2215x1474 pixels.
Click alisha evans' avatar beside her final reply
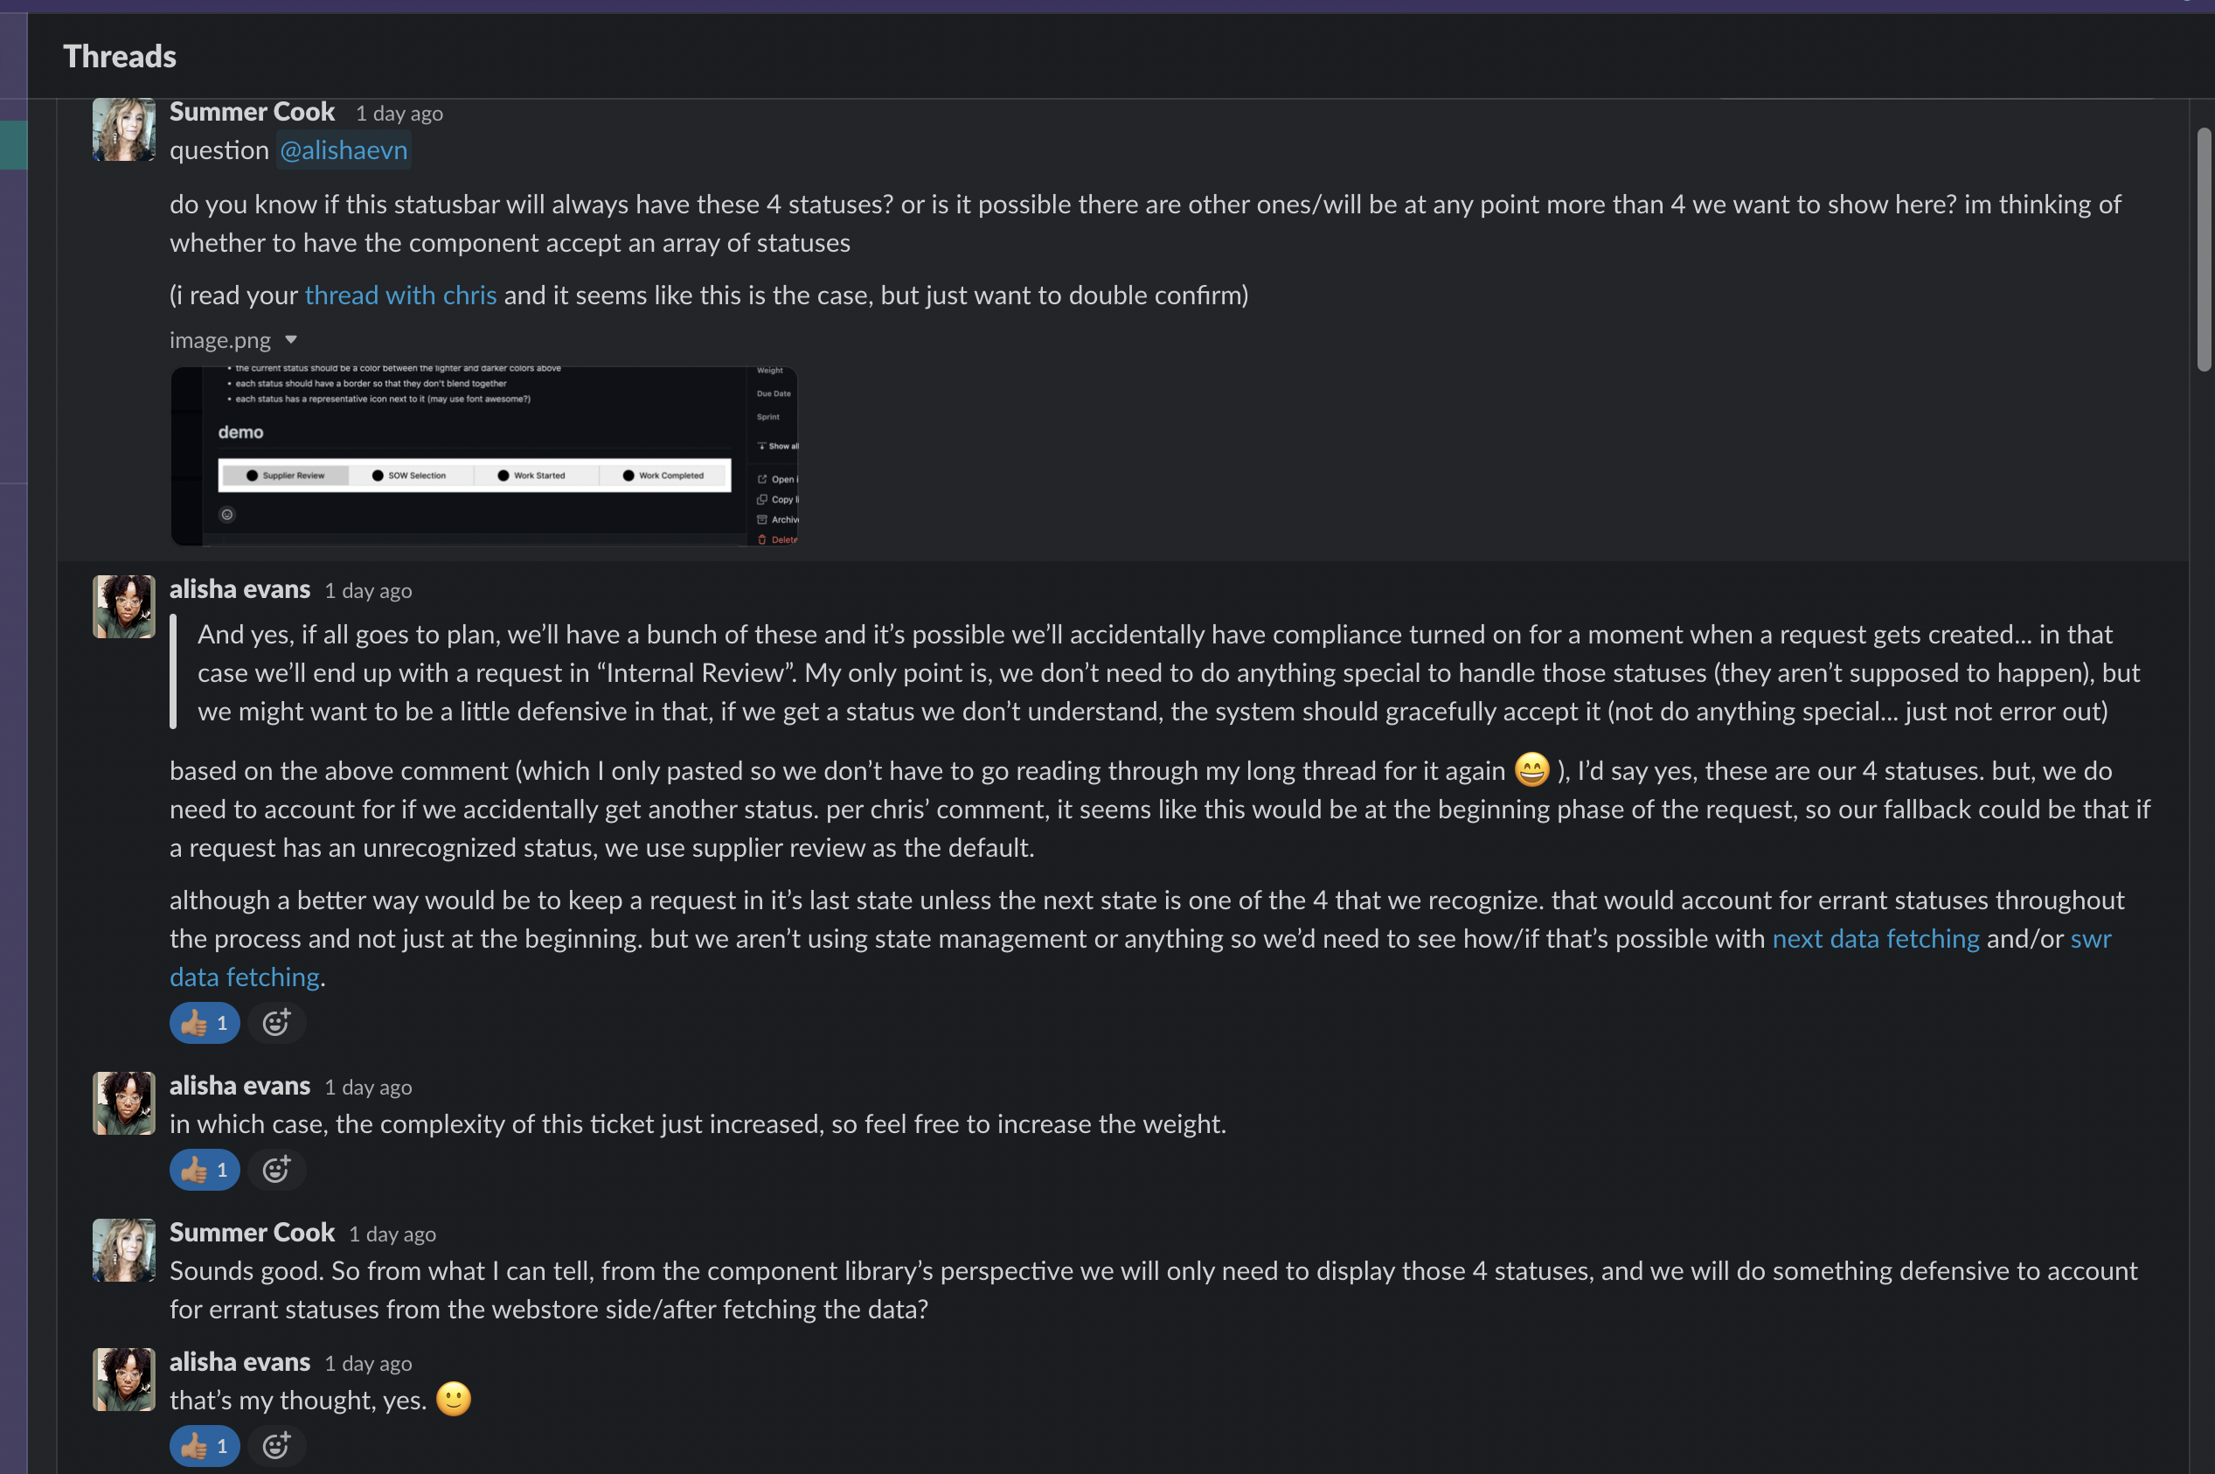123,1379
